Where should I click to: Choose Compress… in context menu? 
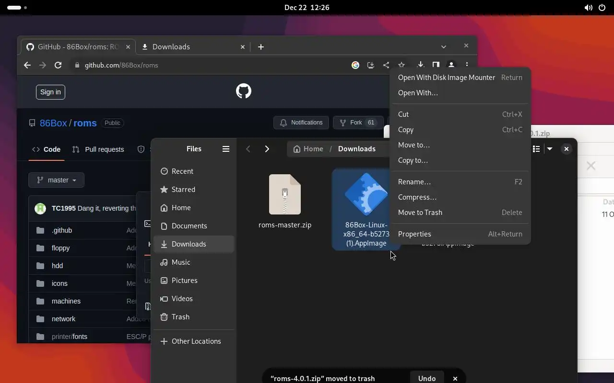(x=460, y=197)
